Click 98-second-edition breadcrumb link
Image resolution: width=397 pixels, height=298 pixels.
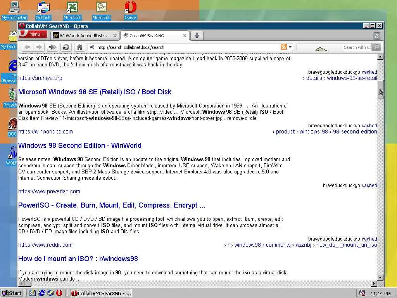point(355,132)
